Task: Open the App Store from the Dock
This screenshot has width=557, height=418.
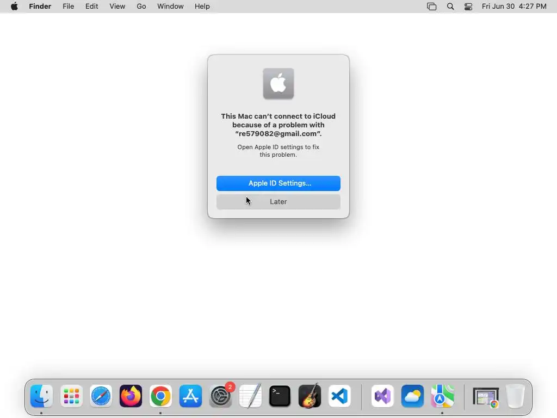Action: point(190,396)
